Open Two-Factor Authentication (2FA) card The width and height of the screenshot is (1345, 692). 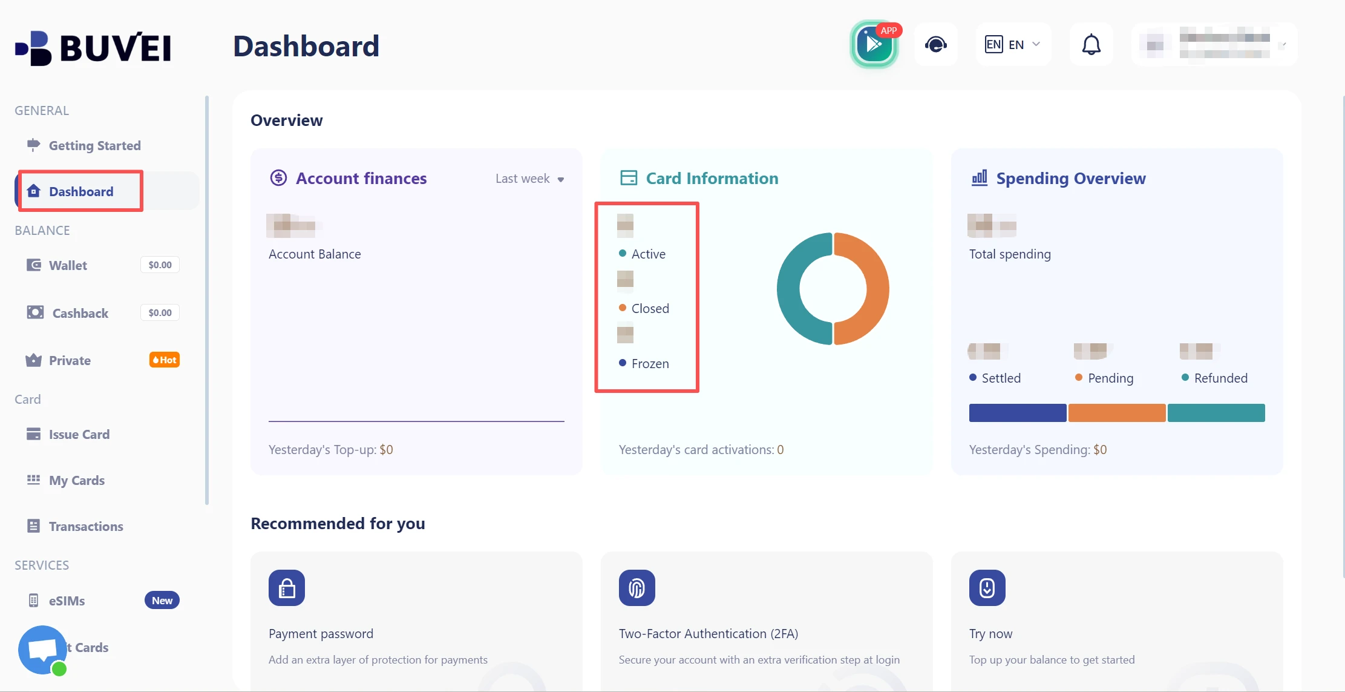pyautogui.click(x=767, y=621)
